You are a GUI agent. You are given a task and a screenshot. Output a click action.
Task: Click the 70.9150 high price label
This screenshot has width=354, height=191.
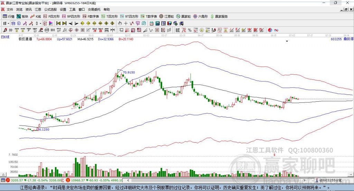click(x=129, y=72)
